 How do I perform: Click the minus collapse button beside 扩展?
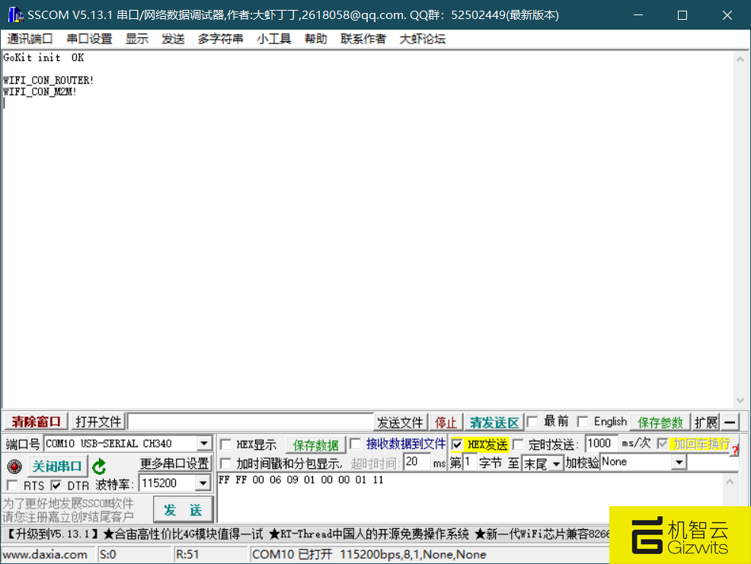coord(730,422)
